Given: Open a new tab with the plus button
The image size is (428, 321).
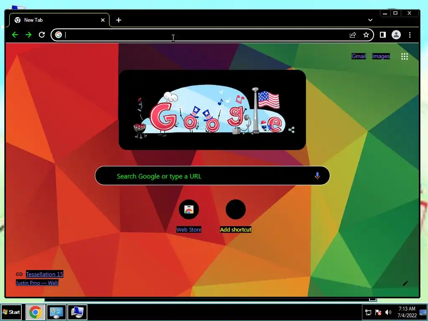Looking at the screenshot, I should tap(118, 20).
